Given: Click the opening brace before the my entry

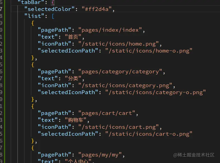Looking at the screenshot, I should (33, 148).
